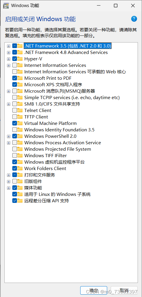Click folder icon beside Work Folders Client
The image size is (142, 297).
click(x=20, y=168)
